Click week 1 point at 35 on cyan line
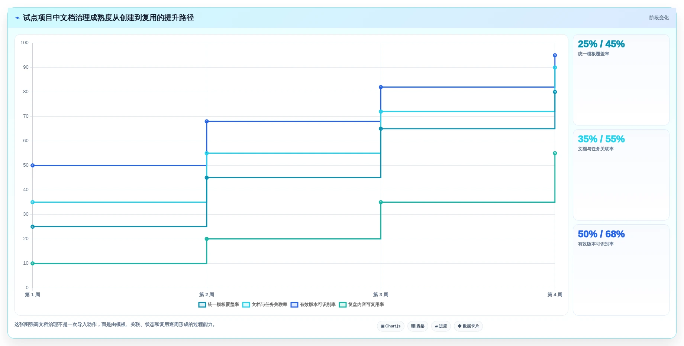The image size is (684, 346). (x=33, y=202)
